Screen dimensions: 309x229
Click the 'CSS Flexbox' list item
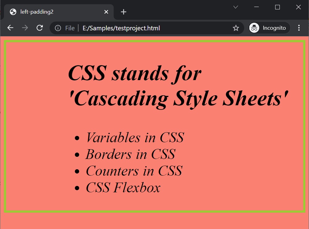click(123, 188)
